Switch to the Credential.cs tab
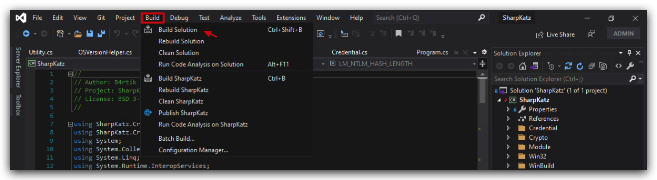The height and width of the screenshot is (180, 657). 350,52
